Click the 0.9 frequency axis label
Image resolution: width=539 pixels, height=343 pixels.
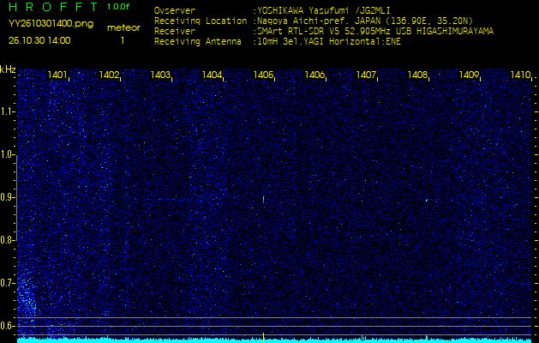point(6,197)
